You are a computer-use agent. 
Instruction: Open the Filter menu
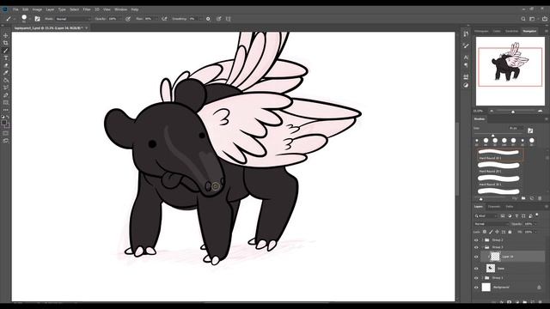click(87, 9)
